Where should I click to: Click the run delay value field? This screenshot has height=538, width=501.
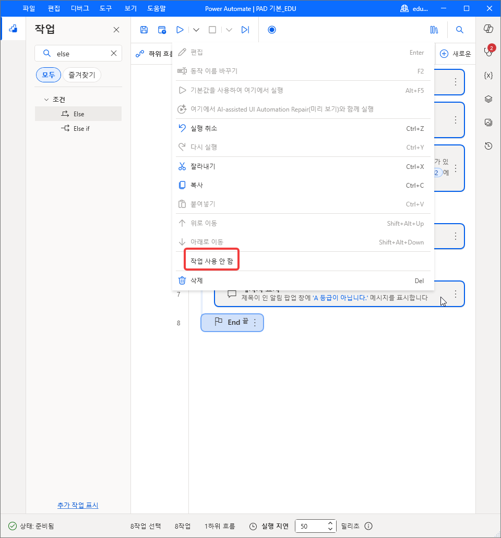click(x=312, y=526)
